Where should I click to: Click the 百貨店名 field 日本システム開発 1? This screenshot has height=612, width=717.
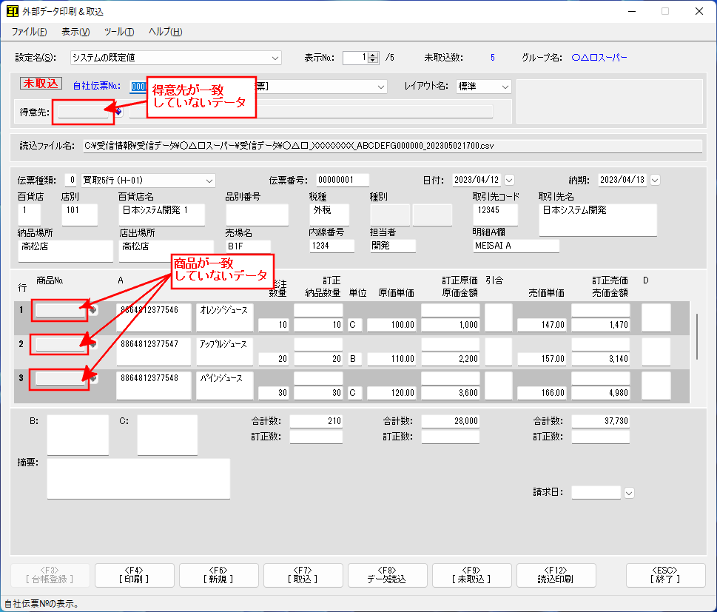[x=162, y=215]
